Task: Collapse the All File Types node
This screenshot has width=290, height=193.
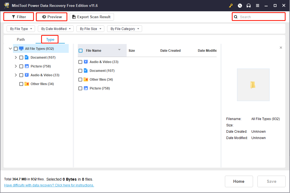Action: 10,49
